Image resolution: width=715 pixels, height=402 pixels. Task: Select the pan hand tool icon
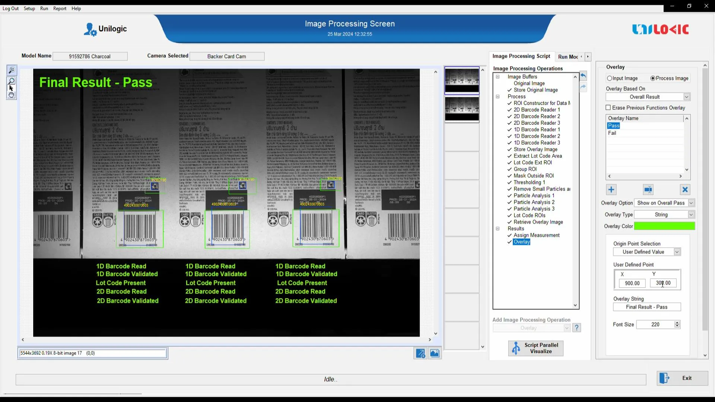point(12,95)
